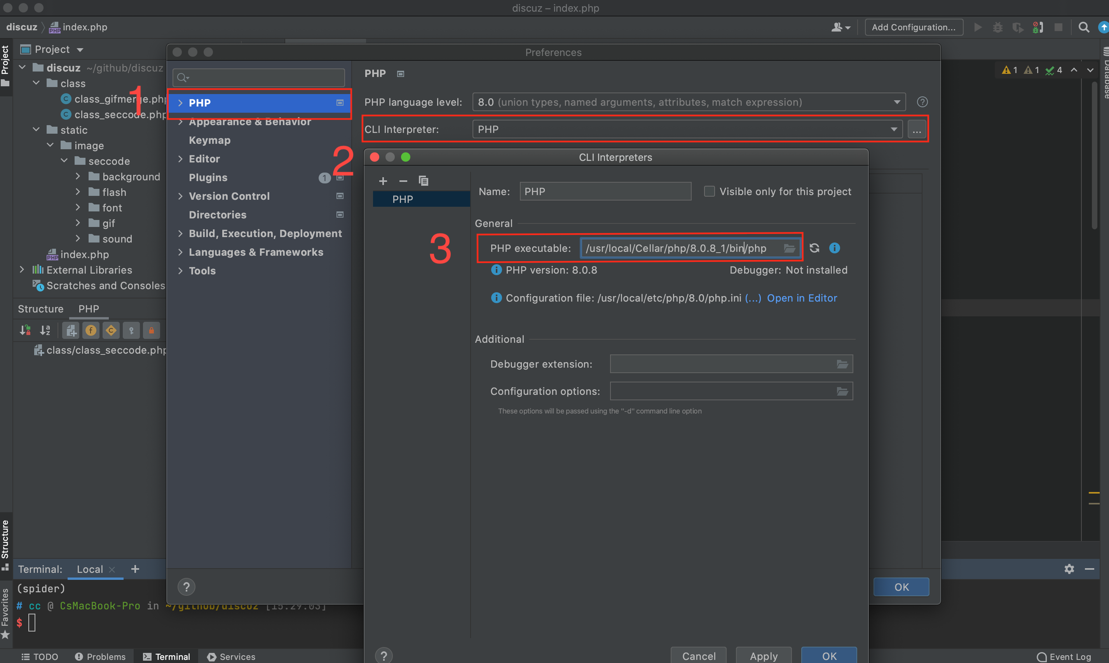Sort Structure alphabetically icon
1109x663 pixels.
(x=45, y=331)
